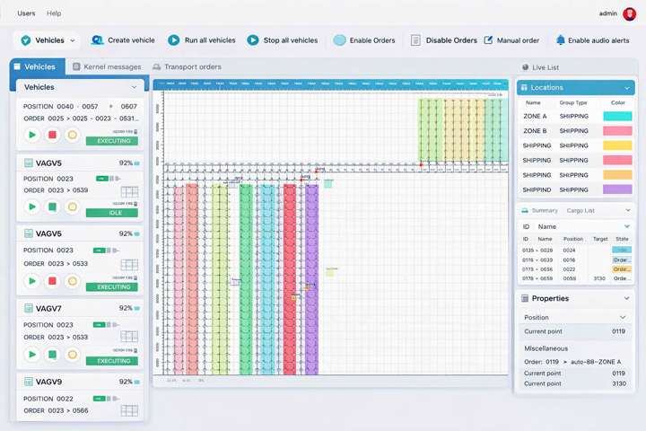This screenshot has width=646, height=431.
Task: Collapse the Properties panel chevron
Action: click(x=625, y=299)
